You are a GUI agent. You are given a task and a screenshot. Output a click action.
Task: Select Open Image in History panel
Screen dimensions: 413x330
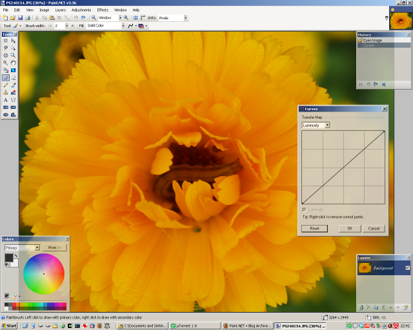coord(384,40)
